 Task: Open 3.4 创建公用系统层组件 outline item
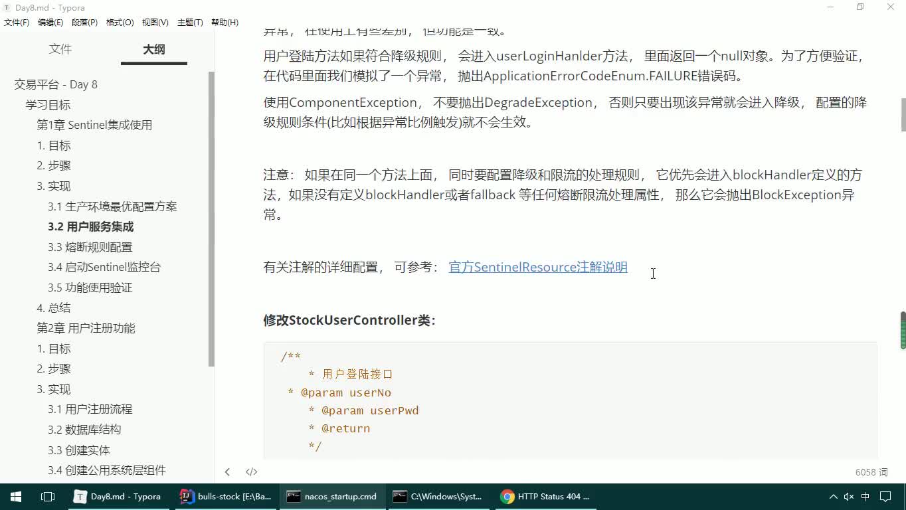(x=107, y=470)
